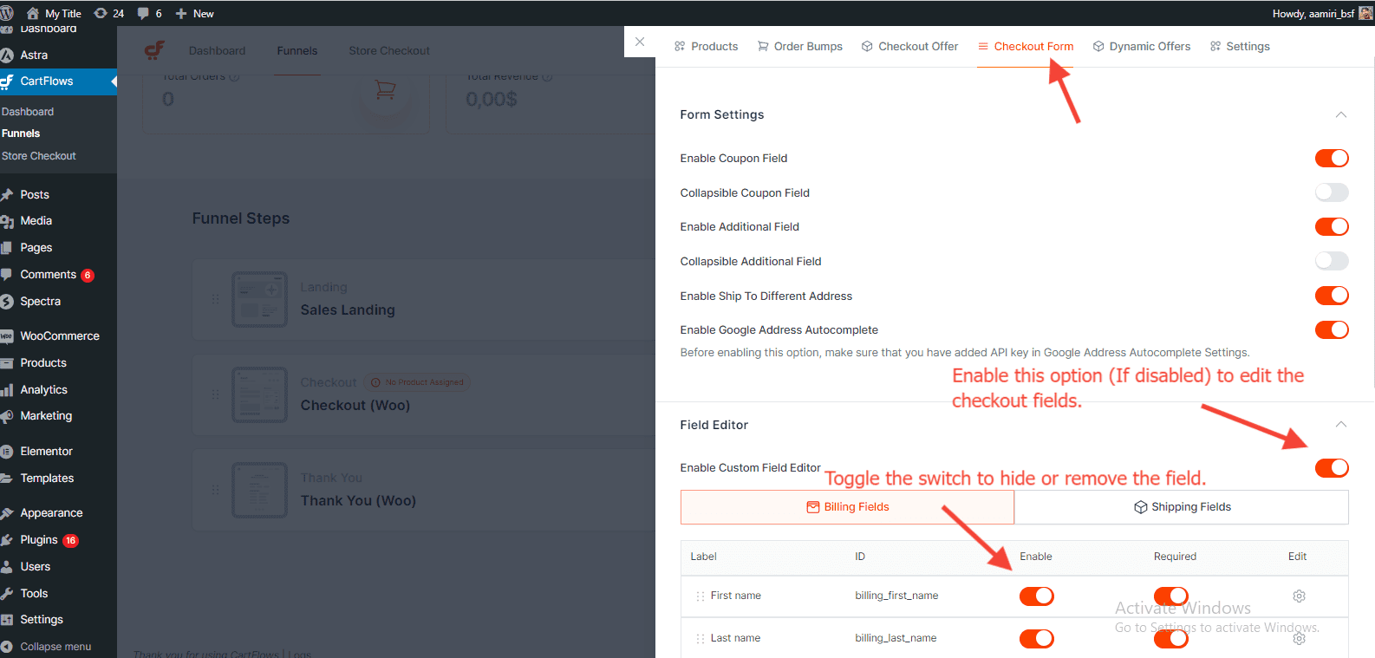Screen dimensions: 1375x658
Task: Turn on Collapsible Coupon Field toggle
Action: [x=1332, y=192]
